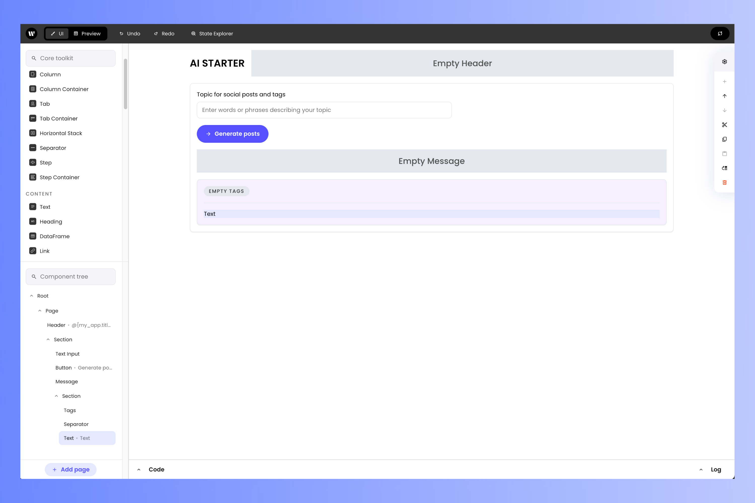Move component down with arrow icon

(x=725, y=110)
